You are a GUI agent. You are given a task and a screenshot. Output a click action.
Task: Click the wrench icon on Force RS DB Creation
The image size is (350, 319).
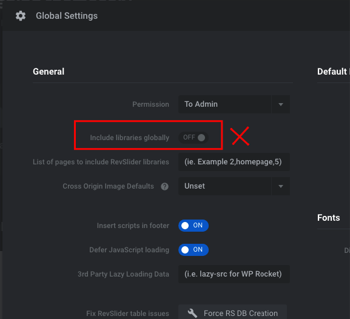click(192, 313)
